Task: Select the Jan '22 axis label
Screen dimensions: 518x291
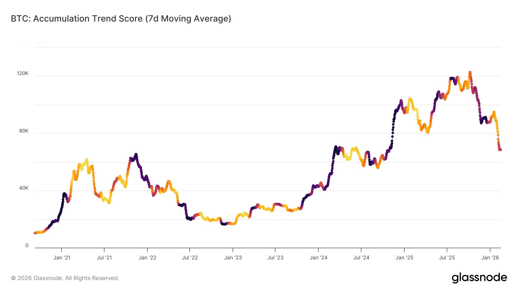Action: pos(147,258)
